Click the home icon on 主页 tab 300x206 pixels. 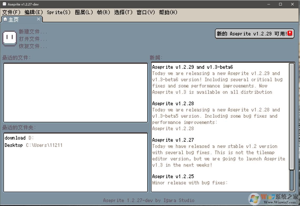(5, 19)
